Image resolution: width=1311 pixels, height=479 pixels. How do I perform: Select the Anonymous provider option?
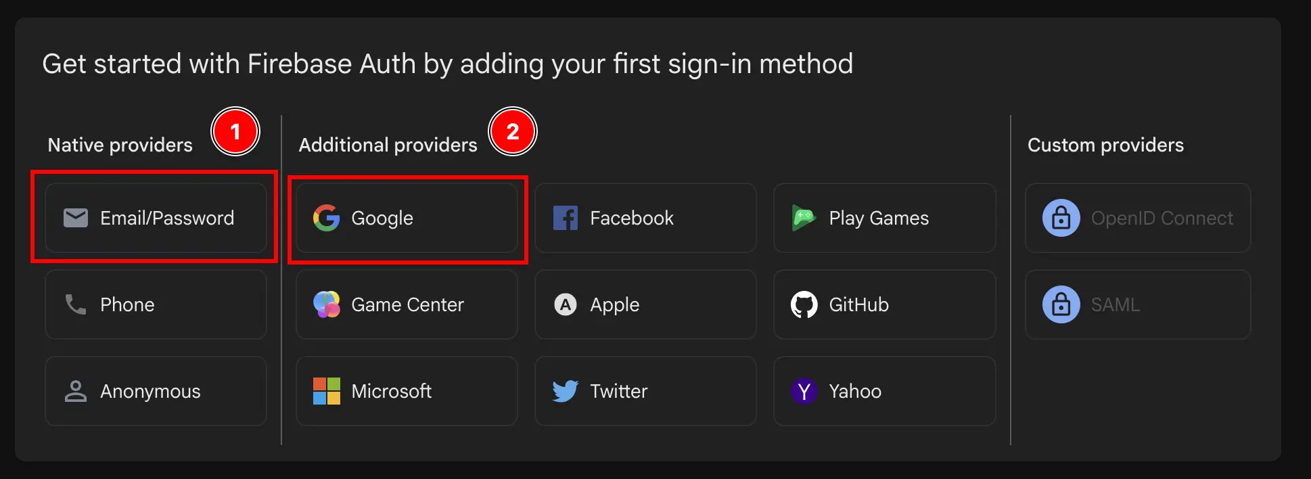click(x=156, y=391)
